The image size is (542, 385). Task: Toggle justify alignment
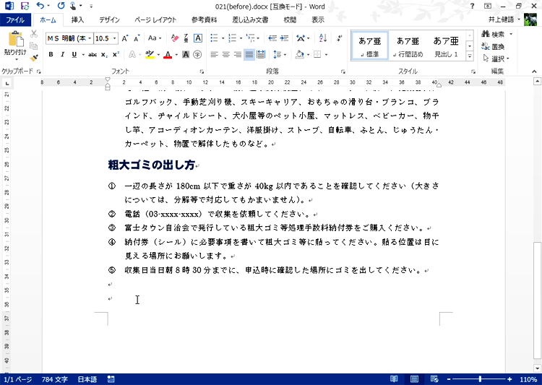click(x=249, y=55)
